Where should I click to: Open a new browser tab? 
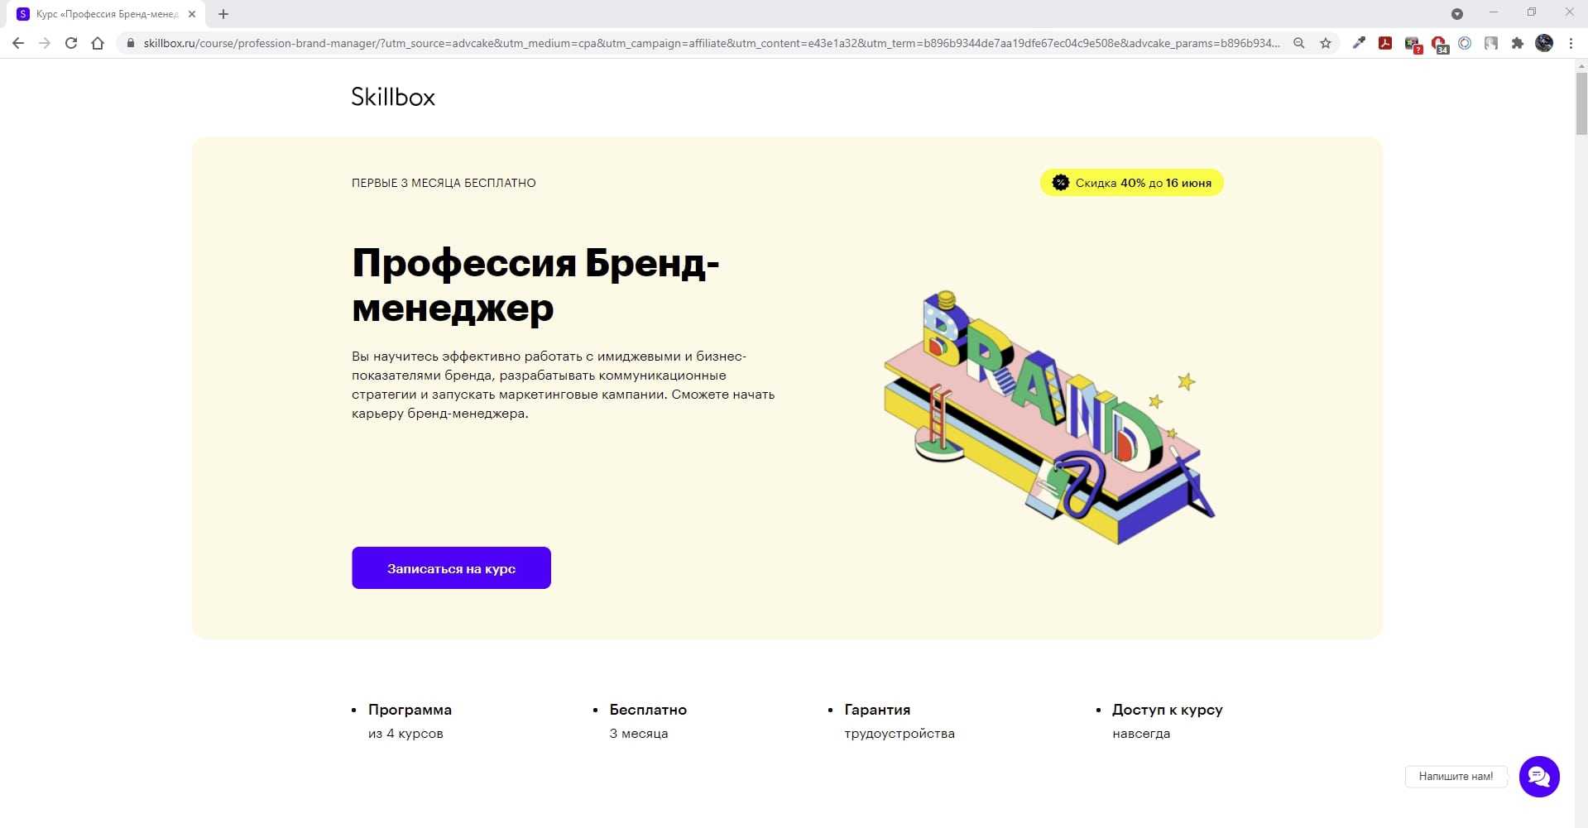(x=223, y=14)
